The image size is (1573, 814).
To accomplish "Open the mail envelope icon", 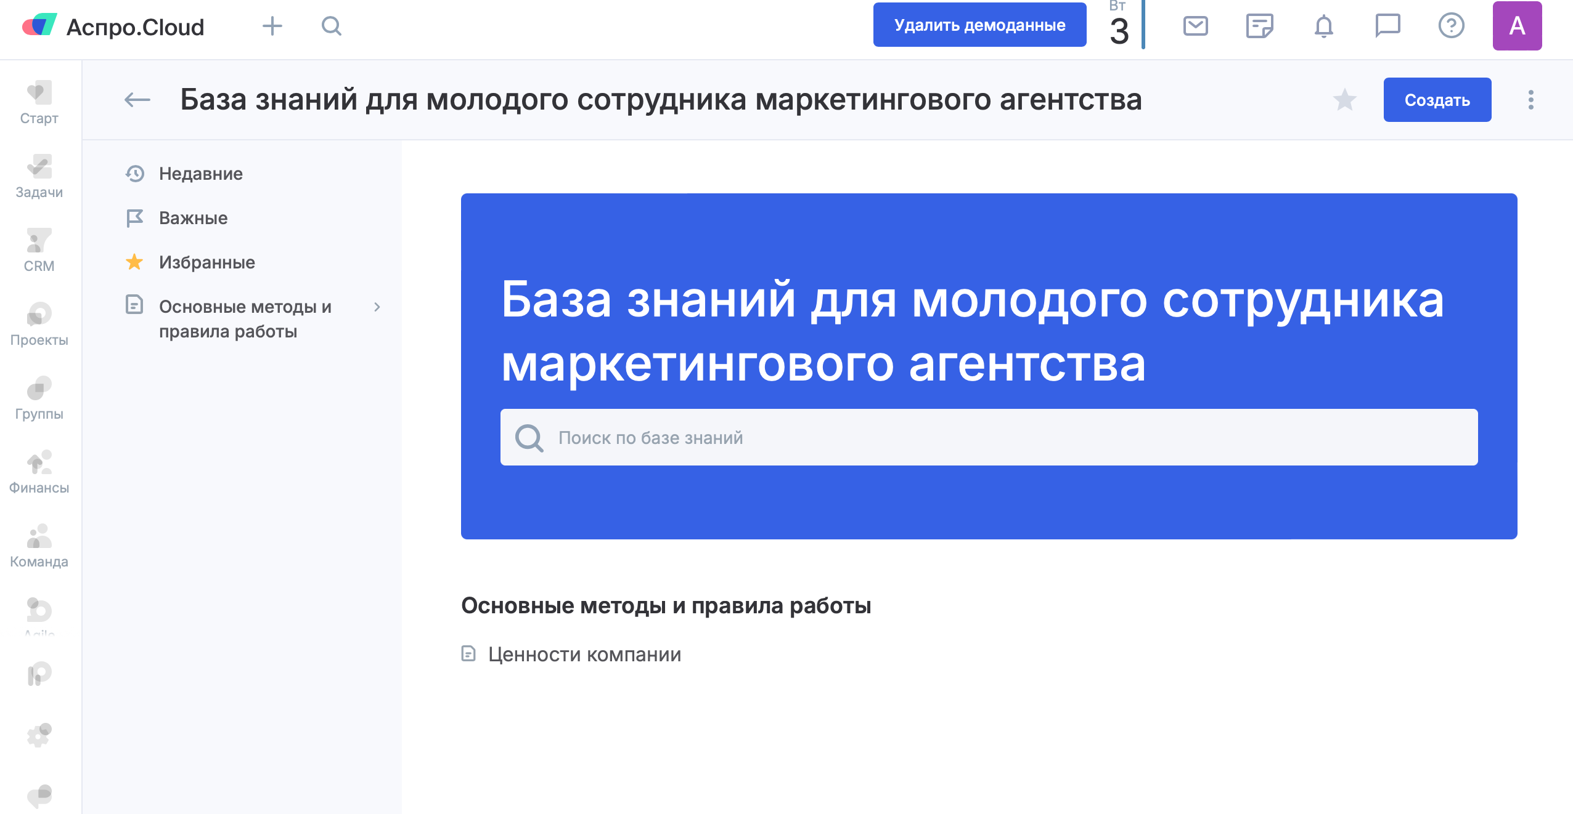I will point(1195,26).
